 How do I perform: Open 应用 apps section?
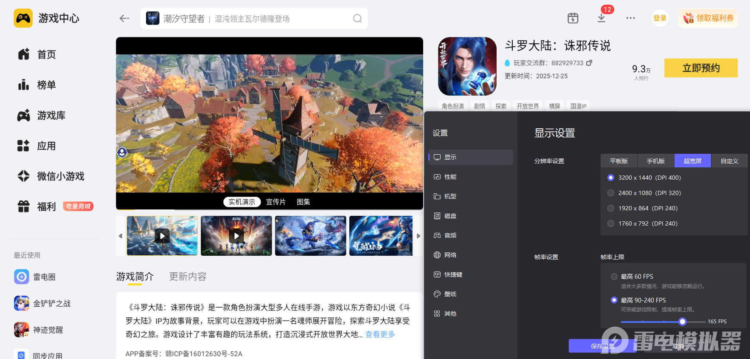[37, 146]
